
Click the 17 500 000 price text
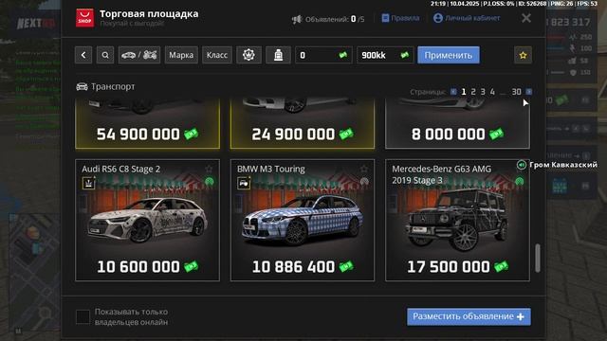tap(449, 267)
